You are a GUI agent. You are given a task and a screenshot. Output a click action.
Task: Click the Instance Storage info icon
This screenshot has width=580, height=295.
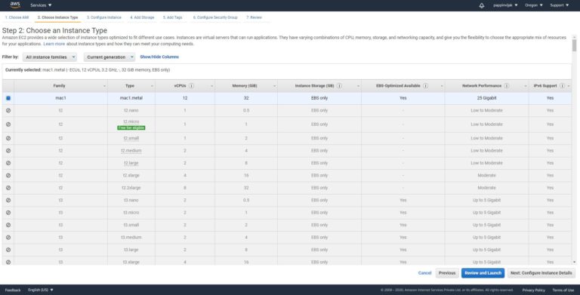pos(339,86)
